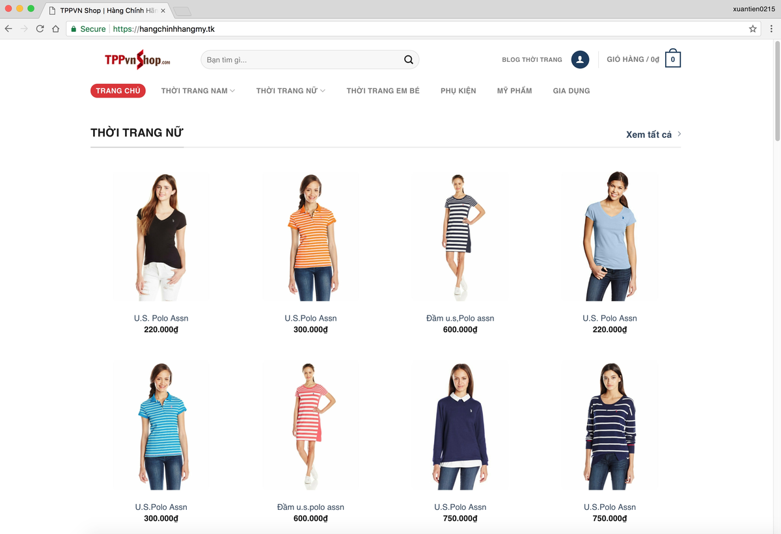Click the green Secure padlock
The width and height of the screenshot is (781, 534).
[x=74, y=29]
